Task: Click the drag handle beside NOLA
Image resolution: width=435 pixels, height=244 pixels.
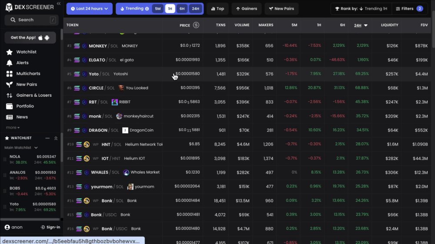Action: [5, 159]
